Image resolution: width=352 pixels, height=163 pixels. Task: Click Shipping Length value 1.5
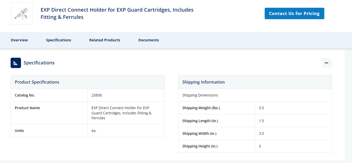click(262, 121)
